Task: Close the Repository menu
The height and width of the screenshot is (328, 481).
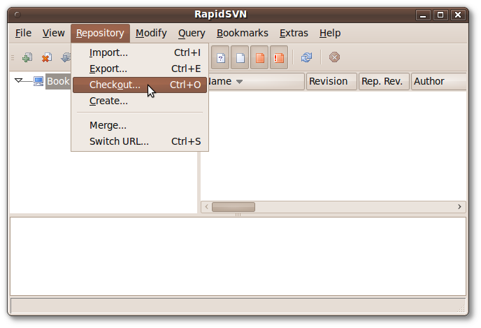Action: click(x=100, y=33)
